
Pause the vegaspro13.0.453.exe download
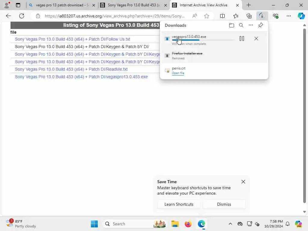[x=242, y=38]
